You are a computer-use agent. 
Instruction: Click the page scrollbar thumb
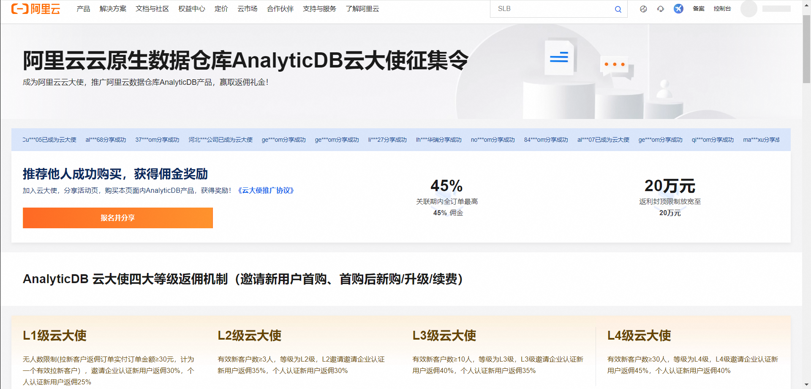[x=806, y=49]
